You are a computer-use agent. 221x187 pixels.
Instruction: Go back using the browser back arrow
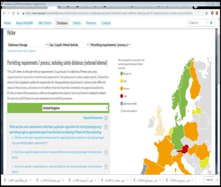tap(4, 13)
